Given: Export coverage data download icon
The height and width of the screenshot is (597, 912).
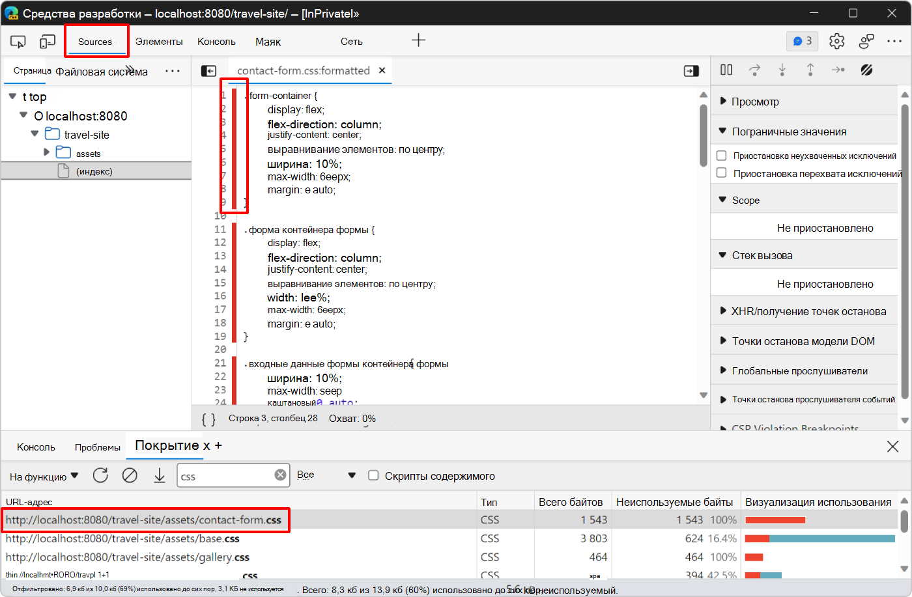Looking at the screenshot, I should pos(160,476).
